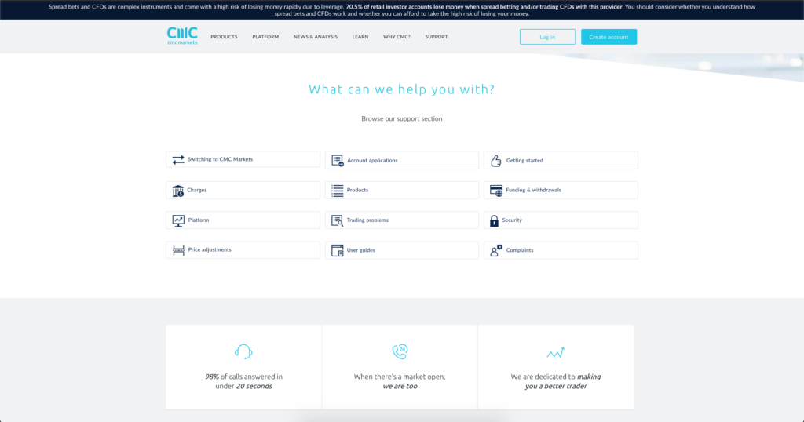Viewport: 804px width, 422px height.
Task: Click the CMC Markets logo
Action: pos(182,36)
